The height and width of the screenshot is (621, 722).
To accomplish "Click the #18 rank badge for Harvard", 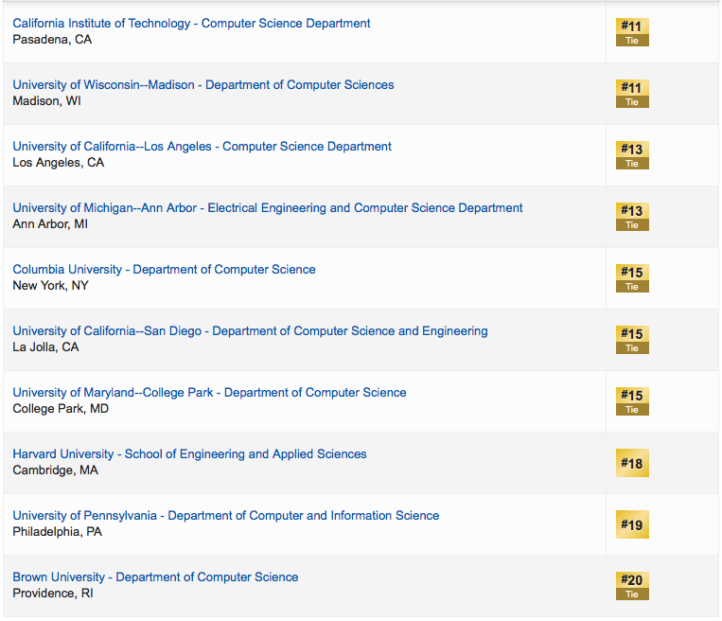I will (631, 464).
